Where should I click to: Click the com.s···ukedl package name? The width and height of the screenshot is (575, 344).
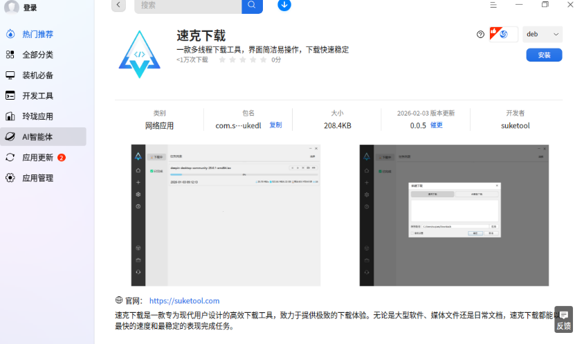click(x=238, y=126)
